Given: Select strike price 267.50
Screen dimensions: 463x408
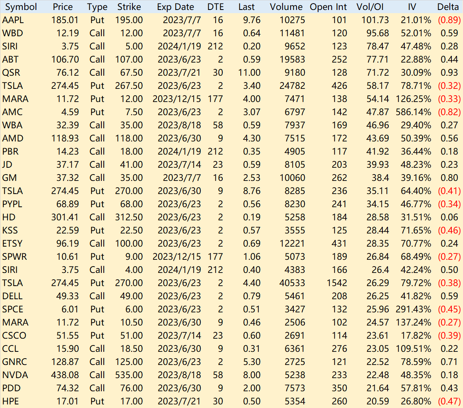Looking at the screenshot, I should (129, 86).
